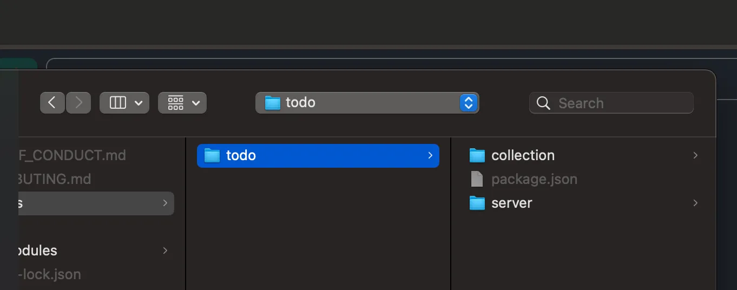Click the forward navigation arrow
The width and height of the screenshot is (737, 290).
click(x=78, y=103)
